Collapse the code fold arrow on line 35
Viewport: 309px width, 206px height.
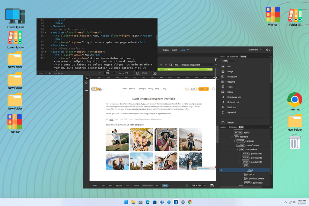46,32
